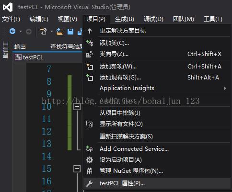Open the 工具(T) menu
Viewport: 232px width, 192px height.
tap(213, 19)
